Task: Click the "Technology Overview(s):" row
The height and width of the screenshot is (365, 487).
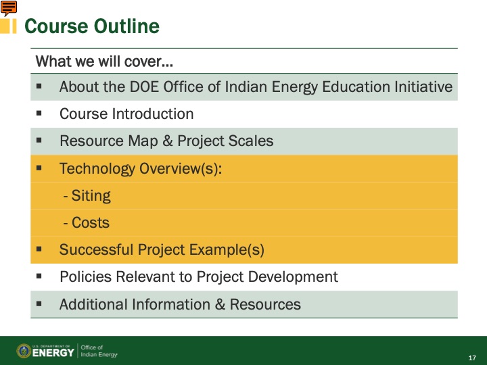Action: (243, 168)
